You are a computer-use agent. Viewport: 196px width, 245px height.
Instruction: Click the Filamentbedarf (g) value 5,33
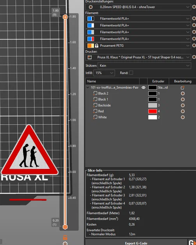coord(132,175)
